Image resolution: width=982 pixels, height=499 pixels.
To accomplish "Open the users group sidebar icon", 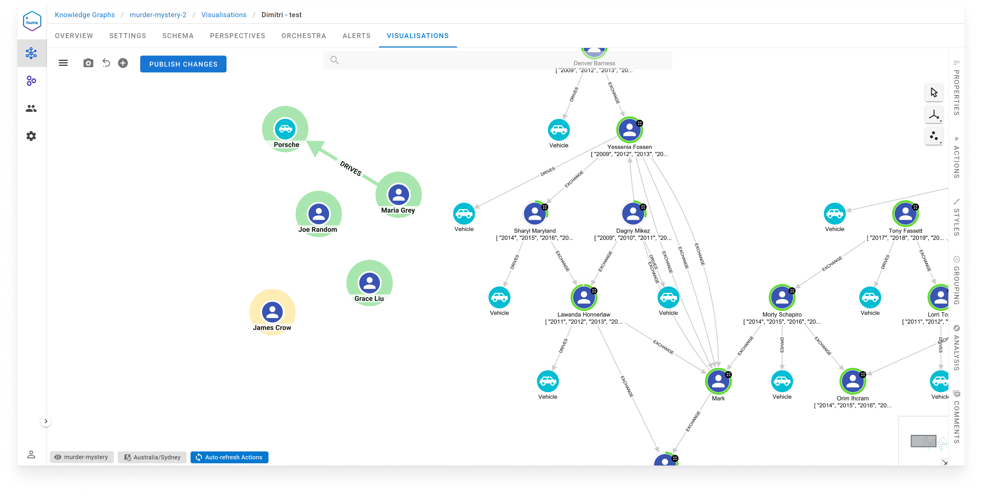I will (31, 109).
